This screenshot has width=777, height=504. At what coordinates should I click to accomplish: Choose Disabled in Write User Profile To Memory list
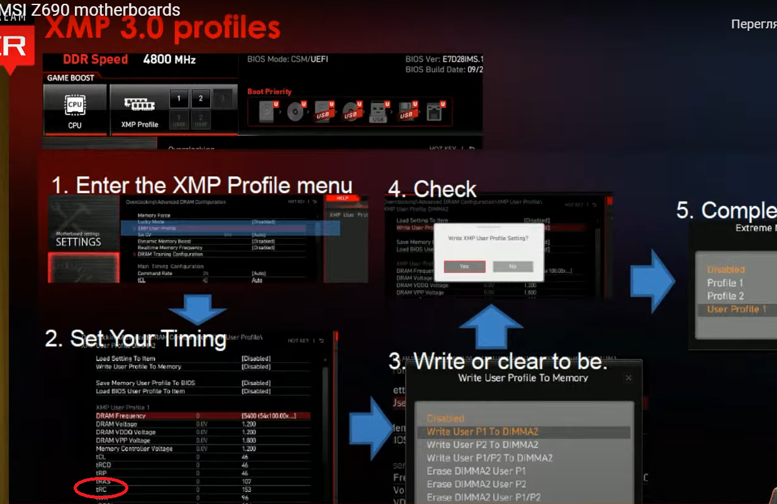[445, 418]
